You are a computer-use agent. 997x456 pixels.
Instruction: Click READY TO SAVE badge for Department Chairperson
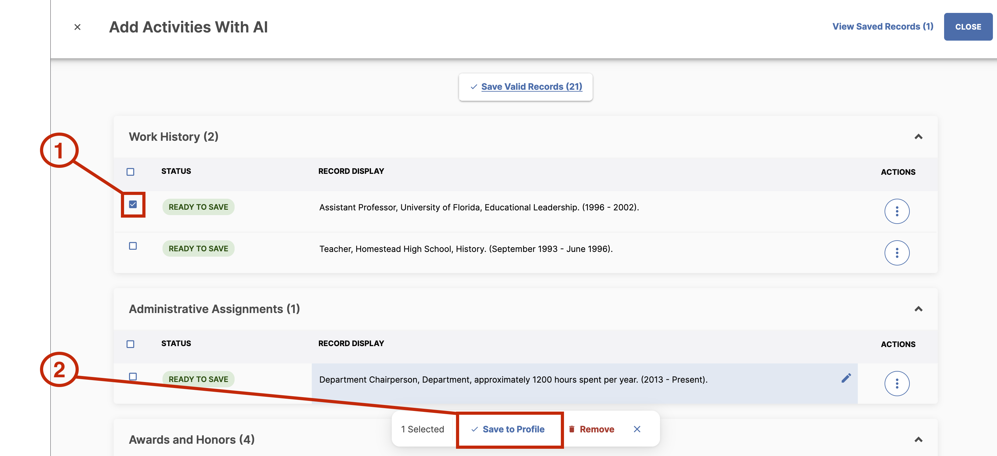198,379
